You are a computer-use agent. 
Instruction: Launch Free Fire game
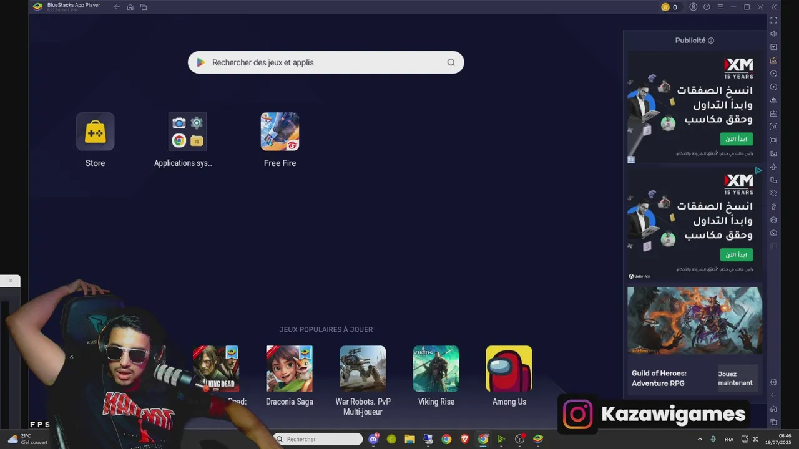pos(280,132)
